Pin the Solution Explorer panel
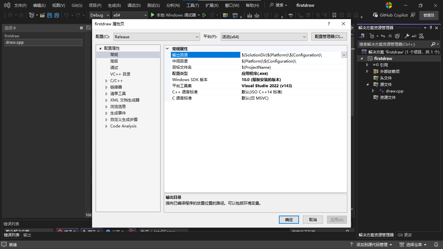Image resolution: width=443 pixels, height=249 pixels. 431,28
